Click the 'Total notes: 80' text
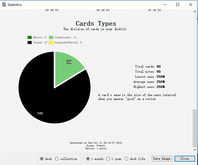Screen dimensions: 198x165 point(148,72)
